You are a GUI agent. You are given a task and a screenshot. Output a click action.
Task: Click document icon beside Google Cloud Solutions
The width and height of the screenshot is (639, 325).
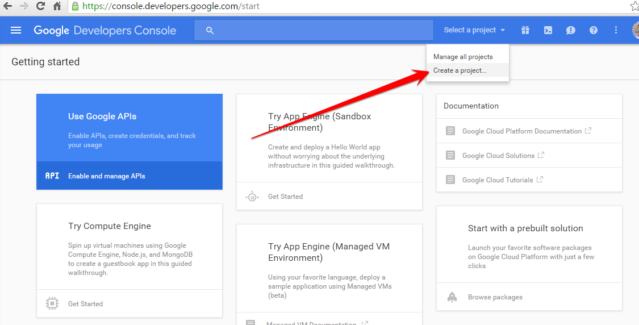tap(450, 155)
